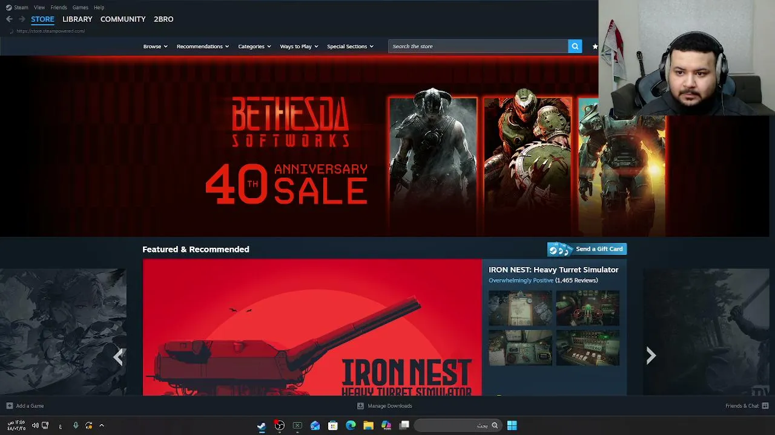Switch to the COMMUNITY tab
775x435 pixels.
click(x=123, y=19)
